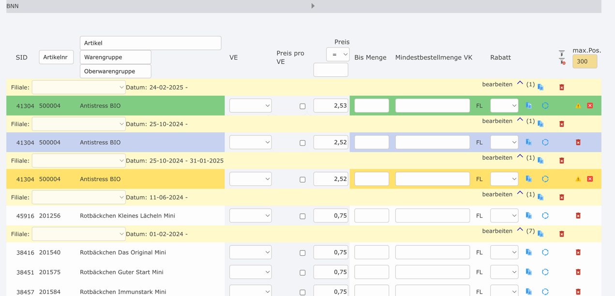The width and height of the screenshot is (615, 296).
Task: Click copy icon in green Antistress BIO row
Action: pyautogui.click(x=529, y=105)
